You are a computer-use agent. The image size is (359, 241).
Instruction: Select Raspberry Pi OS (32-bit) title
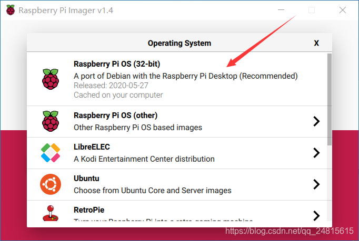tap(117, 64)
